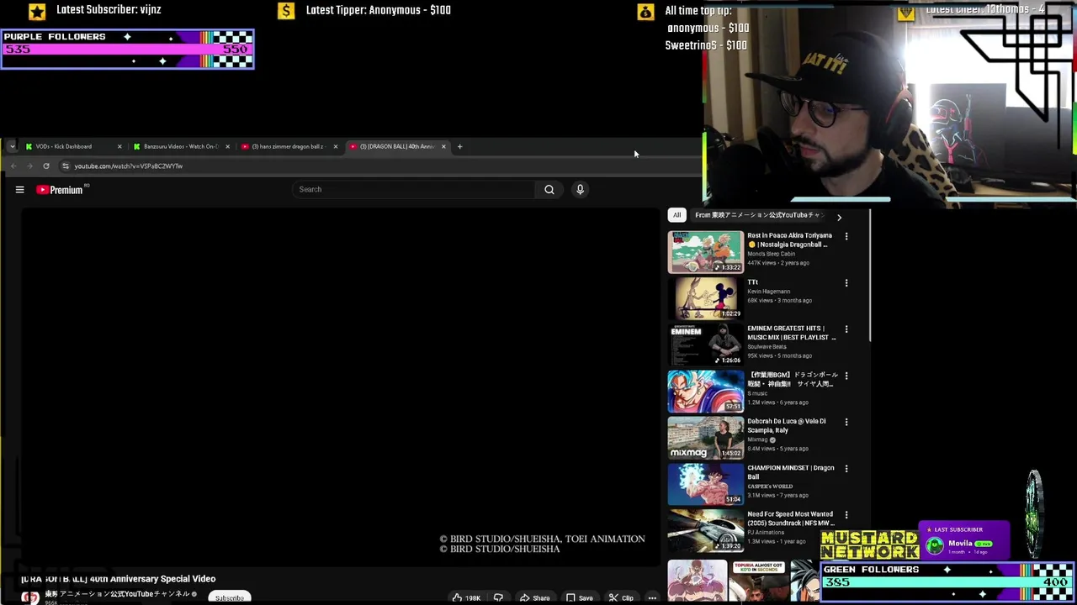This screenshot has width=1077, height=605.
Task: Open options for Rest in Peace Akira Toriyama video
Action: point(846,237)
